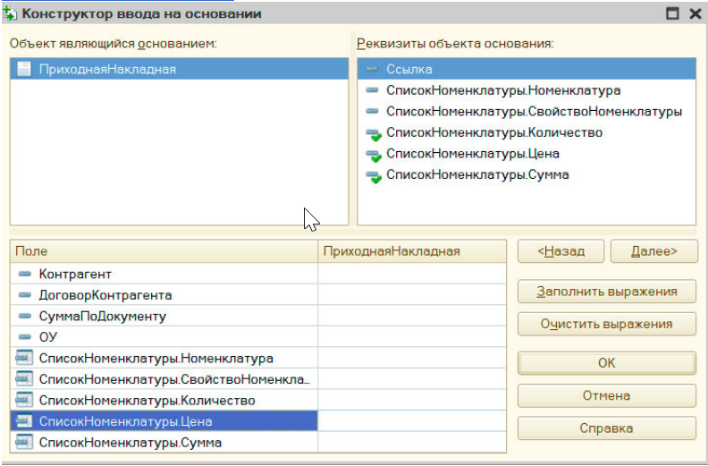Image resolution: width=708 pixels, height=466 pixels.
Task: Click green-check icon beside СписокНоменклатуры.Цена requisite
Action: point(374,155)
